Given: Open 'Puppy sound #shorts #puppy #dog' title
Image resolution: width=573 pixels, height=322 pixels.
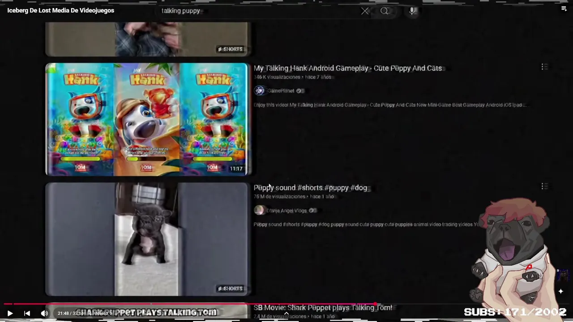Looking at the screenshot, I should (x=311, y=188).
